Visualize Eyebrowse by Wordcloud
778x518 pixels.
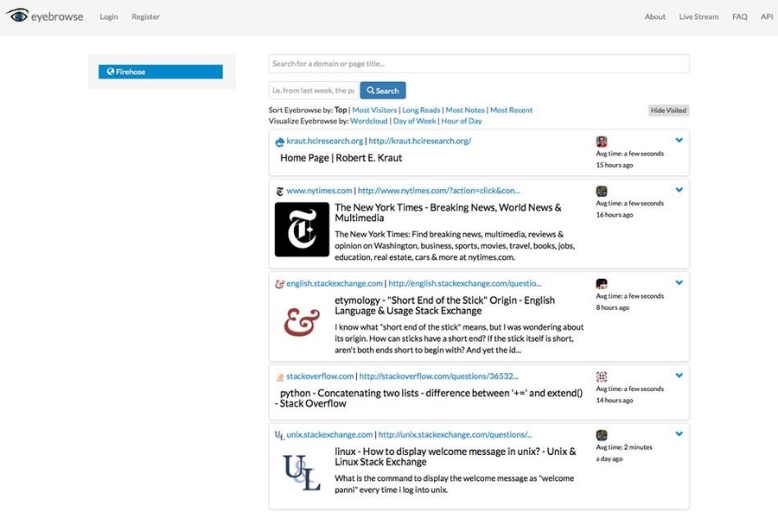click(370, 121)
